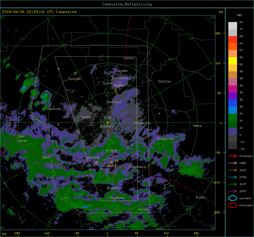Click the Cochrane city label
The image size is (254, 237).
tap(92, 158)
